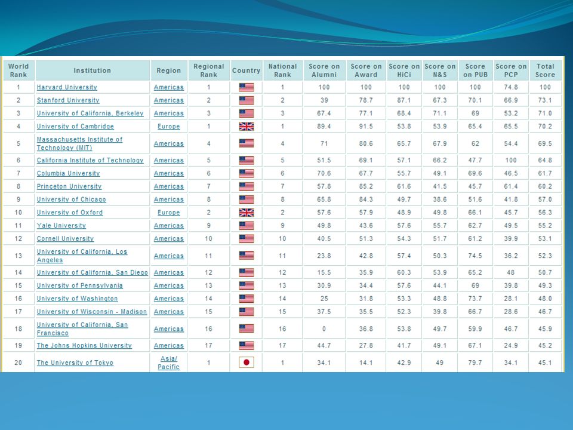
Task: Click the UK flag in Cambridge row
Action: (x=247, y=127)
